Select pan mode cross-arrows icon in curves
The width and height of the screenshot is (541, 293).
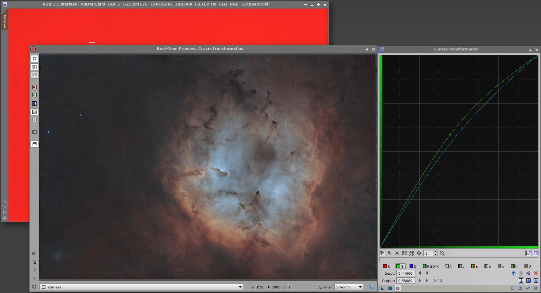[419, 253]
